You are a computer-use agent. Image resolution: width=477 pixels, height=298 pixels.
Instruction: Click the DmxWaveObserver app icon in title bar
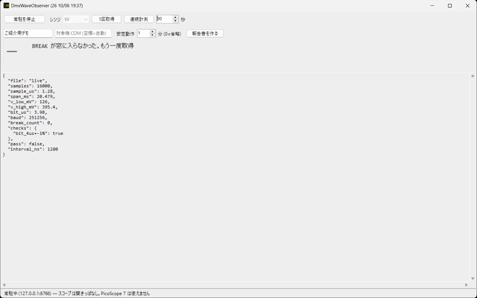point(6,6)
